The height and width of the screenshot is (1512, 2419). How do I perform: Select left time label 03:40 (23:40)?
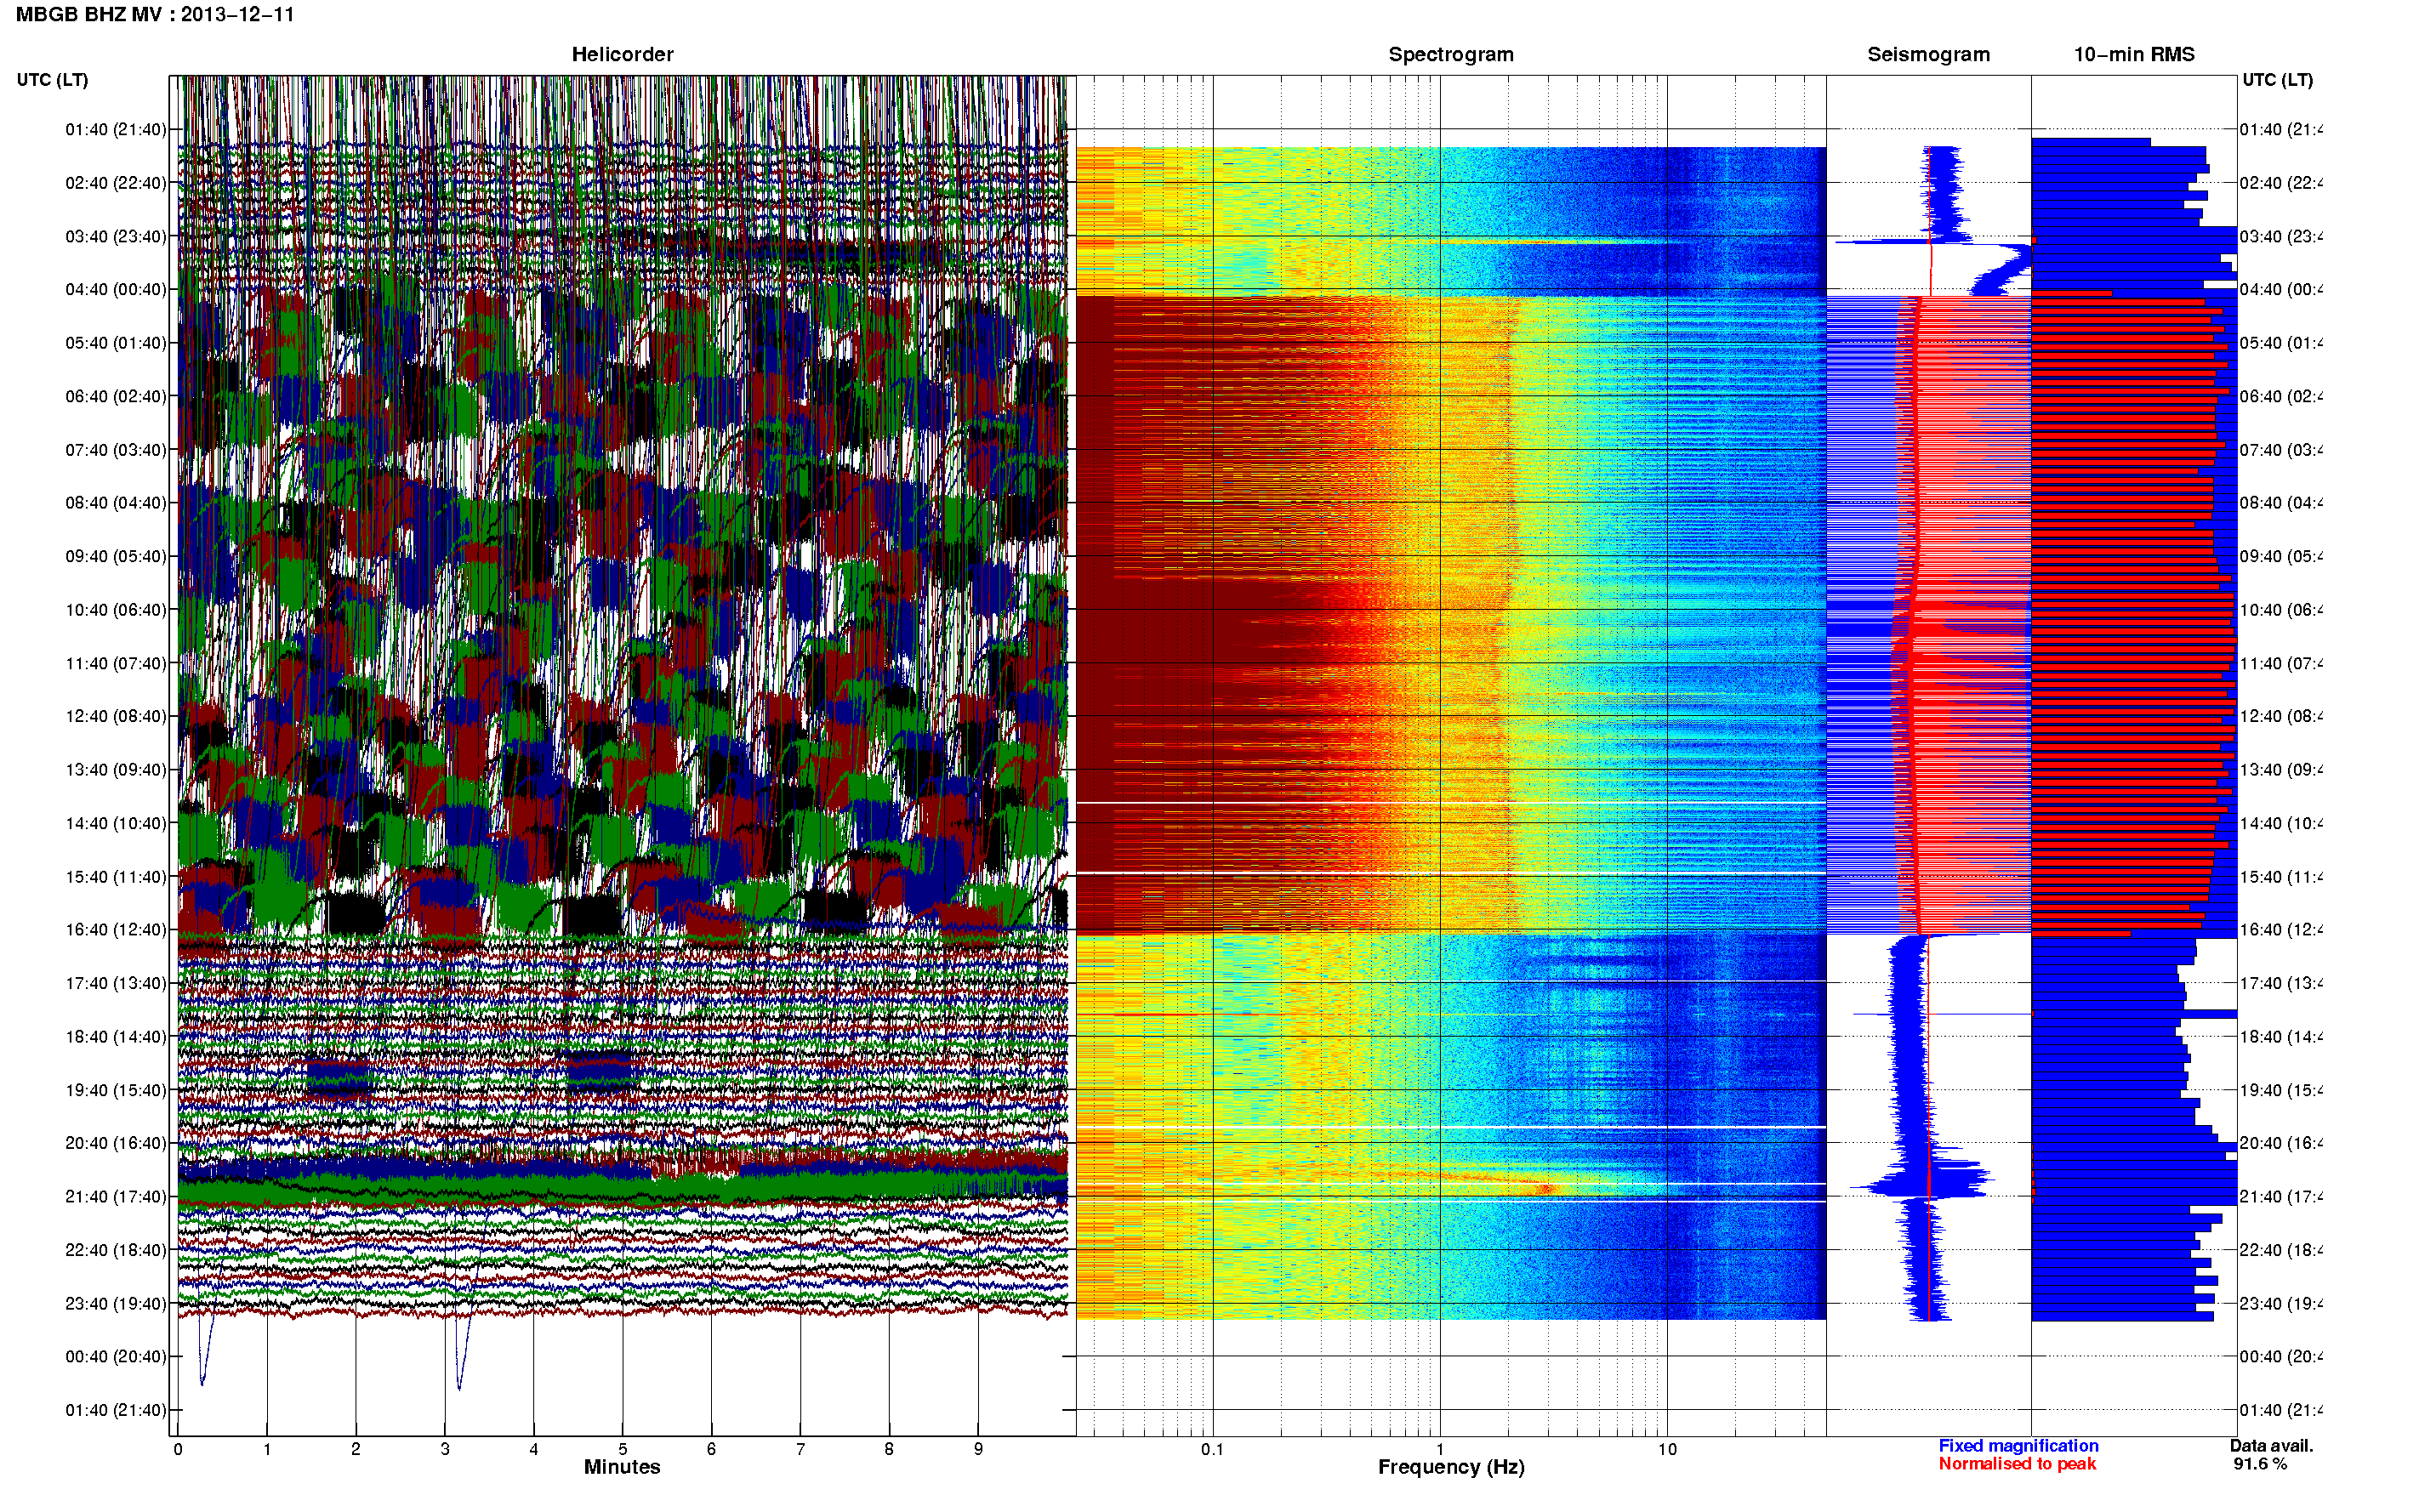(116, 236)
